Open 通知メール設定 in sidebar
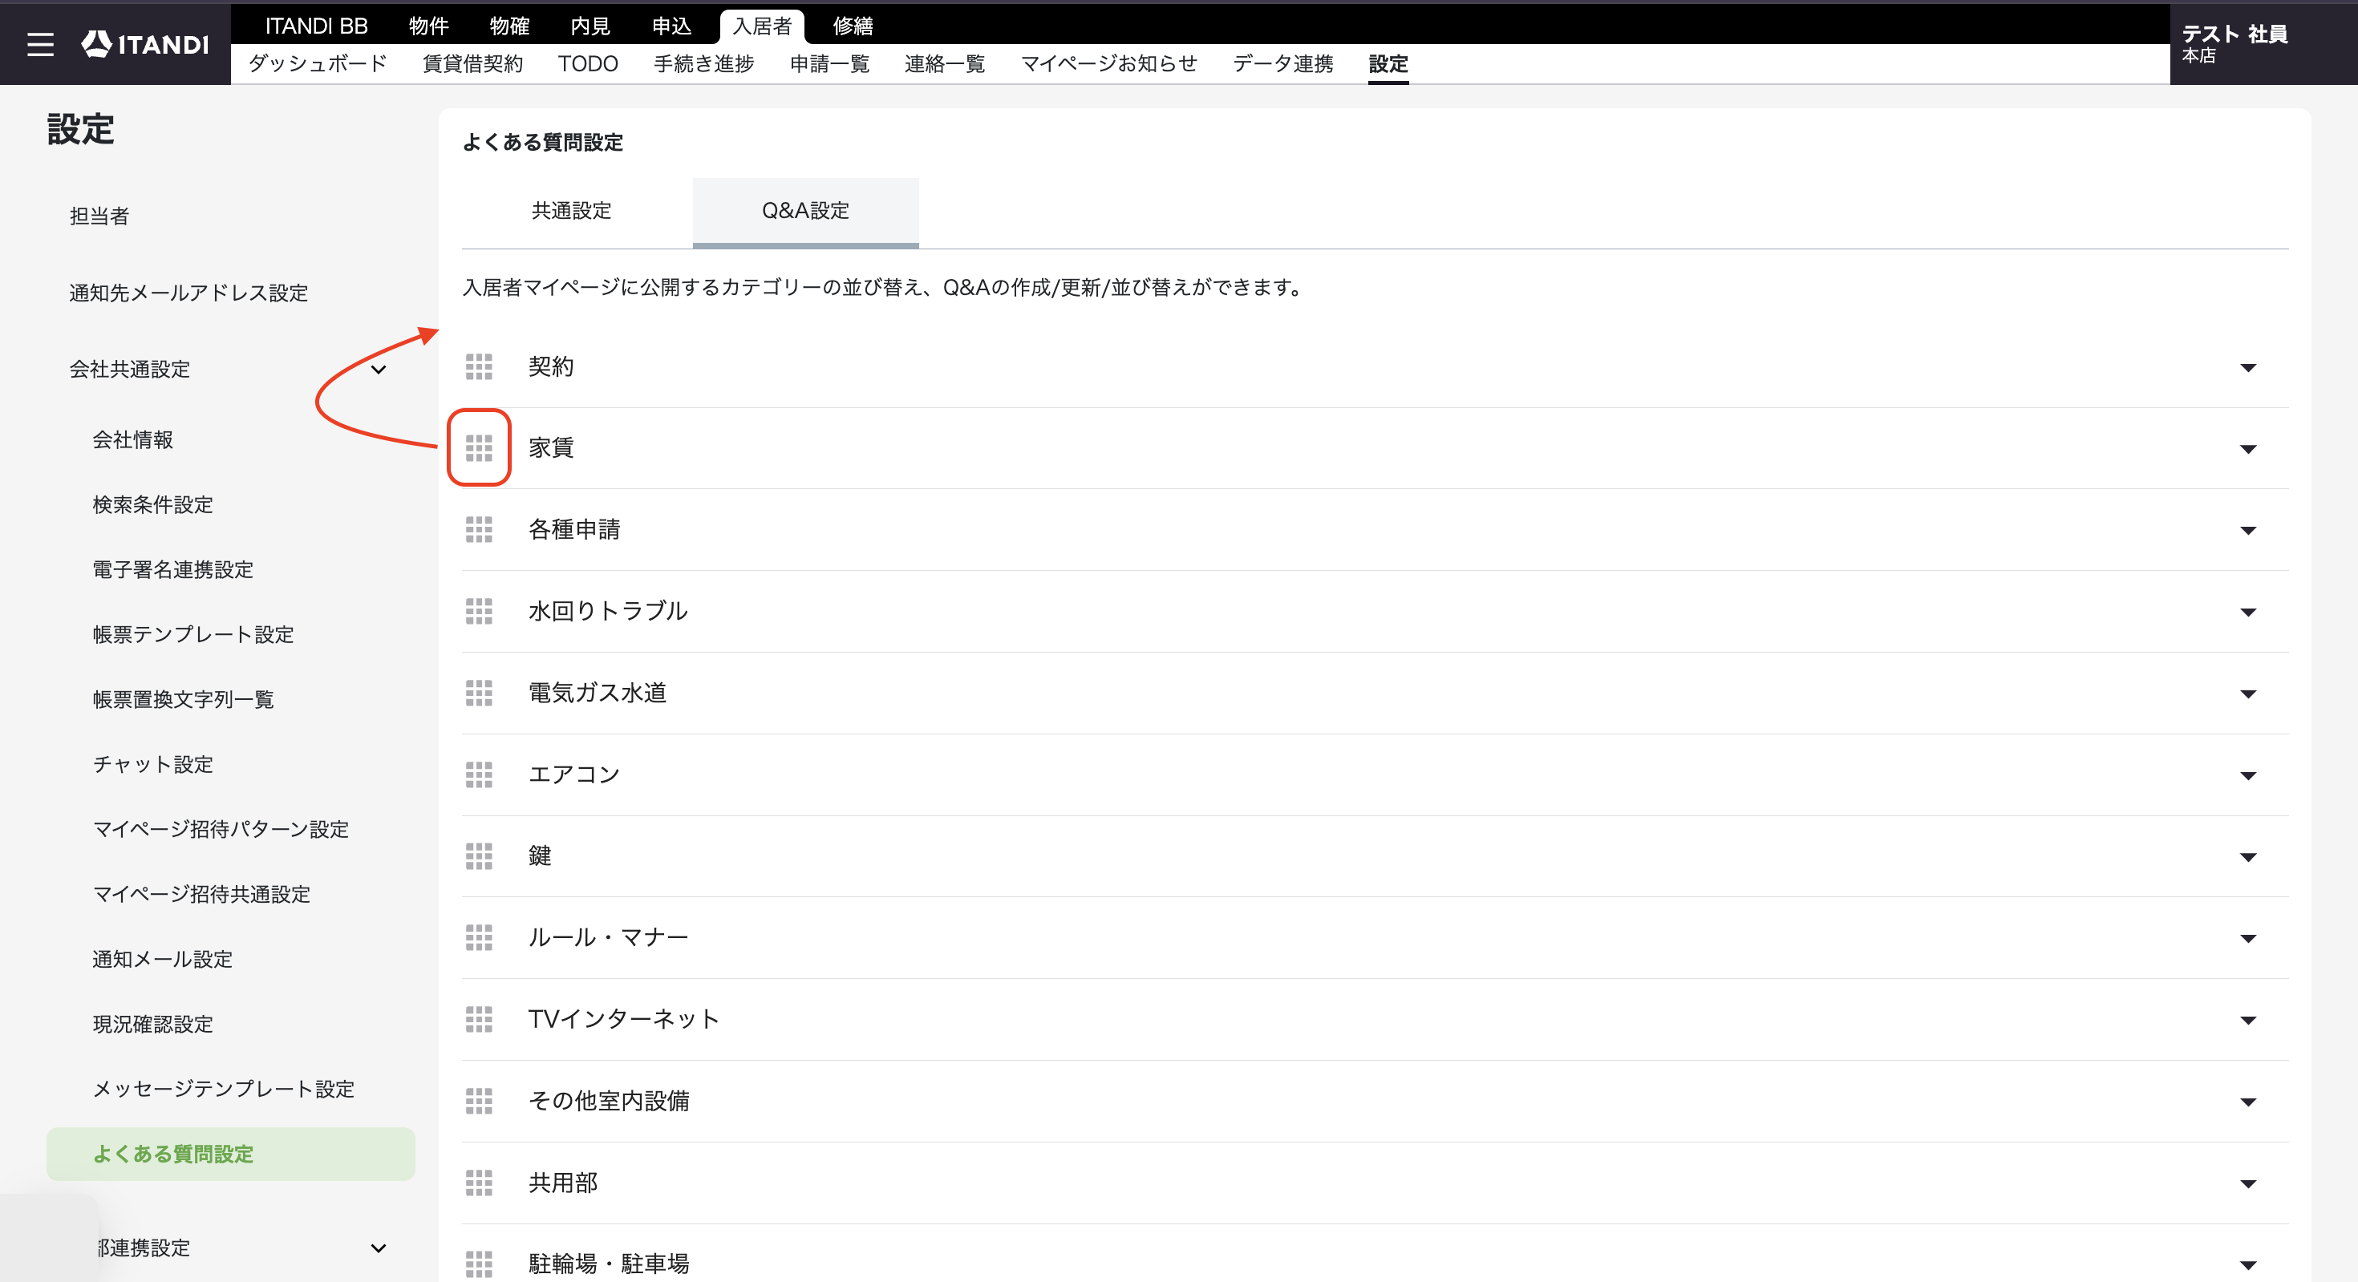Screen dimensions: 2358x1282 163,960
